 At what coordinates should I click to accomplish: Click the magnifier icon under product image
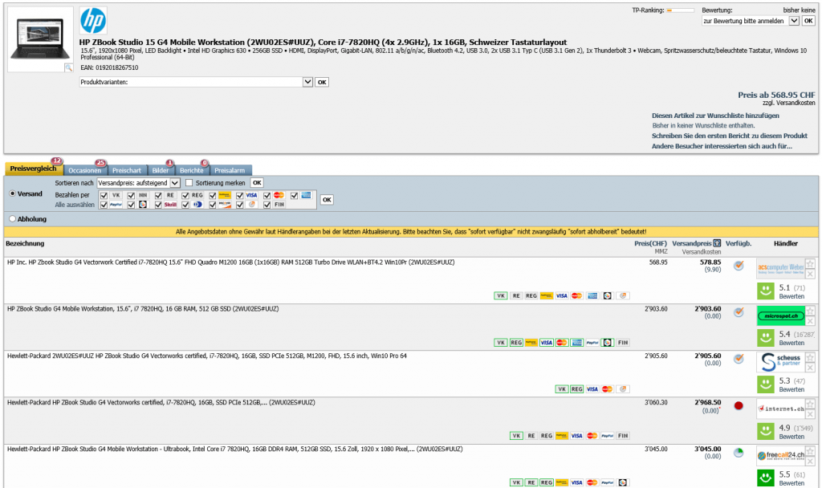[68, 68]
